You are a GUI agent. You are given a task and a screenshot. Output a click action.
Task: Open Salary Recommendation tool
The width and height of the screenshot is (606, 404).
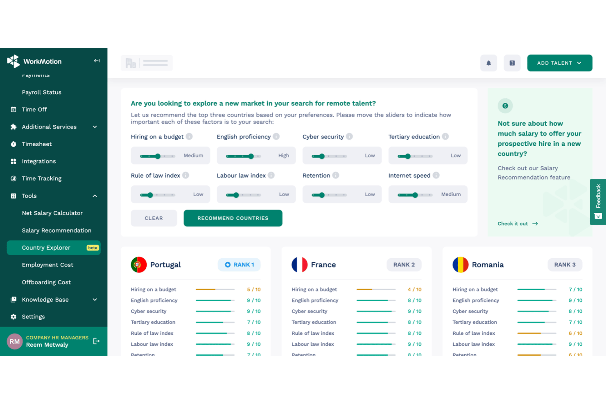(x=57, y=230)
